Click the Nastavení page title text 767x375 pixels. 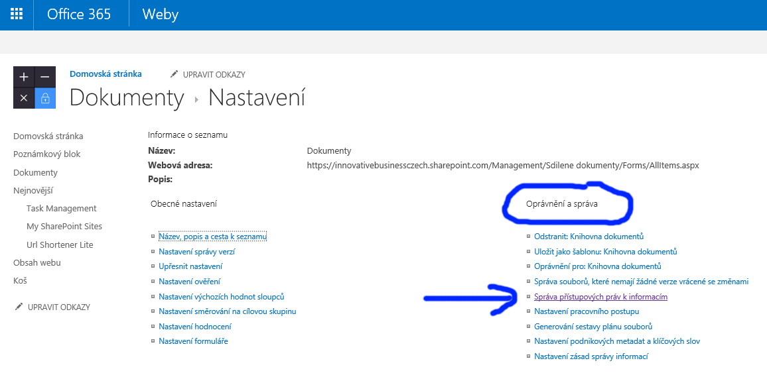(x=257, y=97)
